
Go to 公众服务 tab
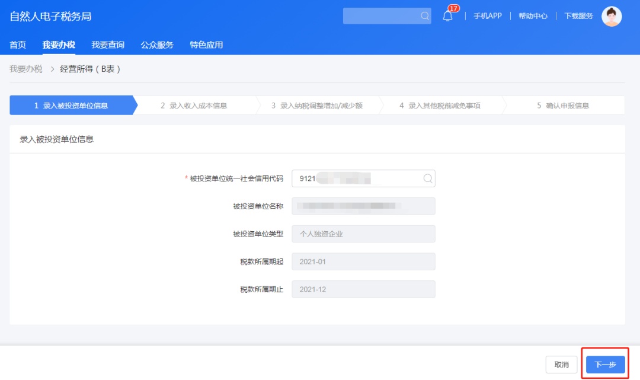click(157, 45)
